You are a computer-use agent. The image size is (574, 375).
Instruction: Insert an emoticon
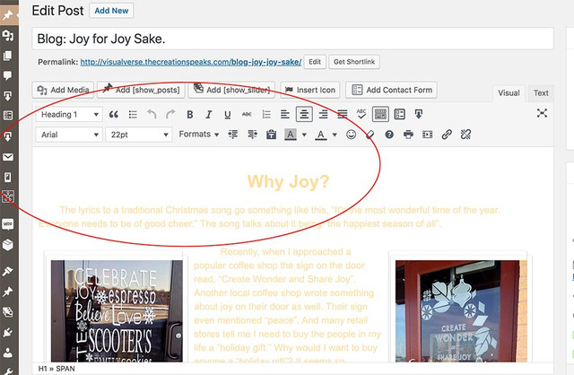point(351,135)
